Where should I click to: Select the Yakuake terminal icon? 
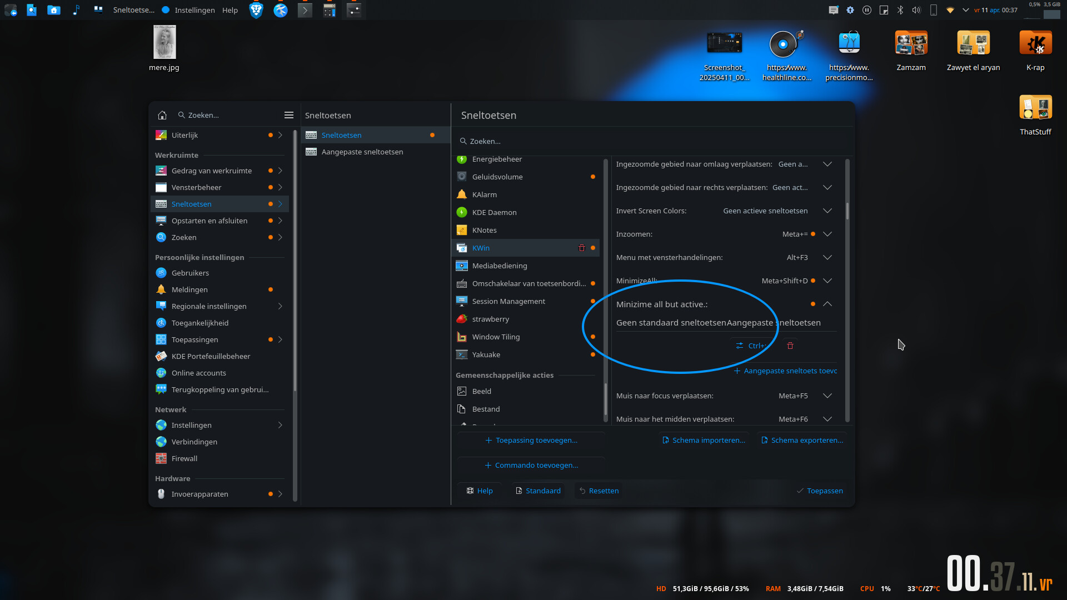(462, 354)
